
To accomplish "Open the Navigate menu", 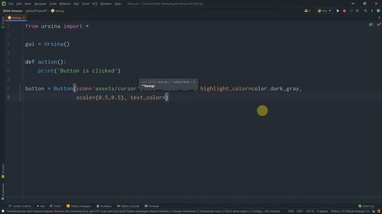I will [40, 4].
